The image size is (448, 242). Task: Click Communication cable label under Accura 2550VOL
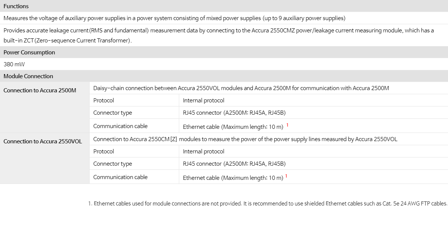click(121, 177)
